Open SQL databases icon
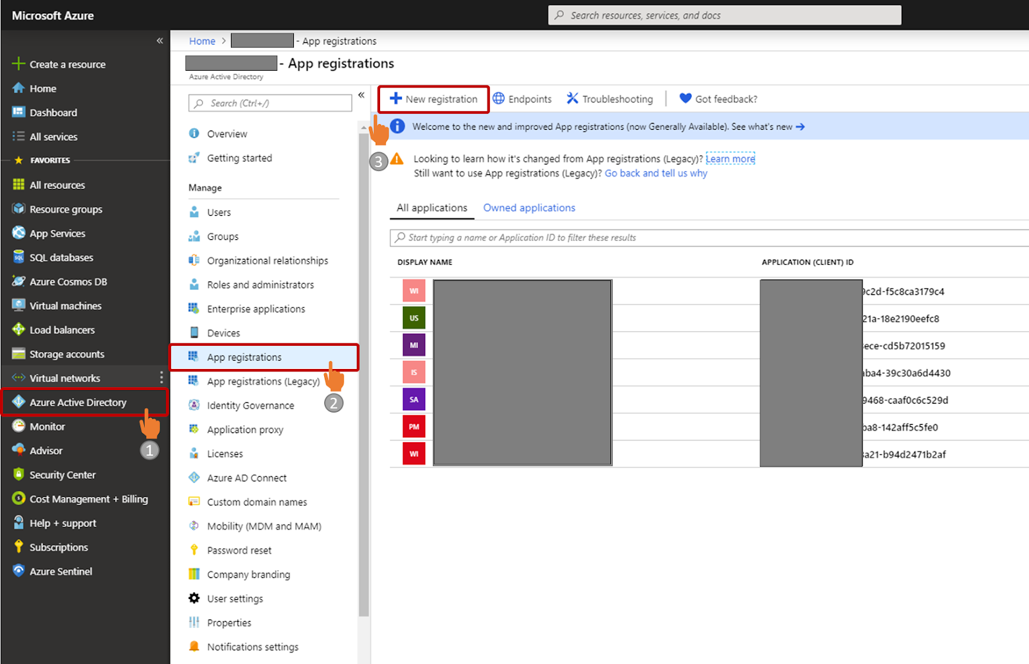 point(19,257)
